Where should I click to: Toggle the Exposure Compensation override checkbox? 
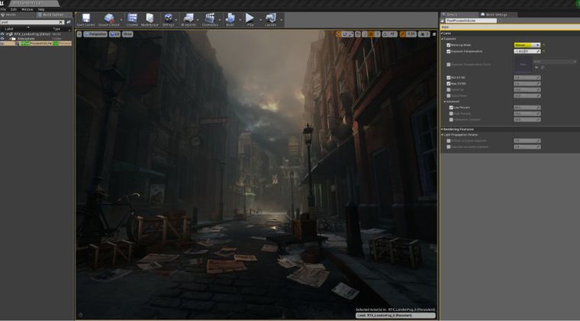tap(449, 51)
